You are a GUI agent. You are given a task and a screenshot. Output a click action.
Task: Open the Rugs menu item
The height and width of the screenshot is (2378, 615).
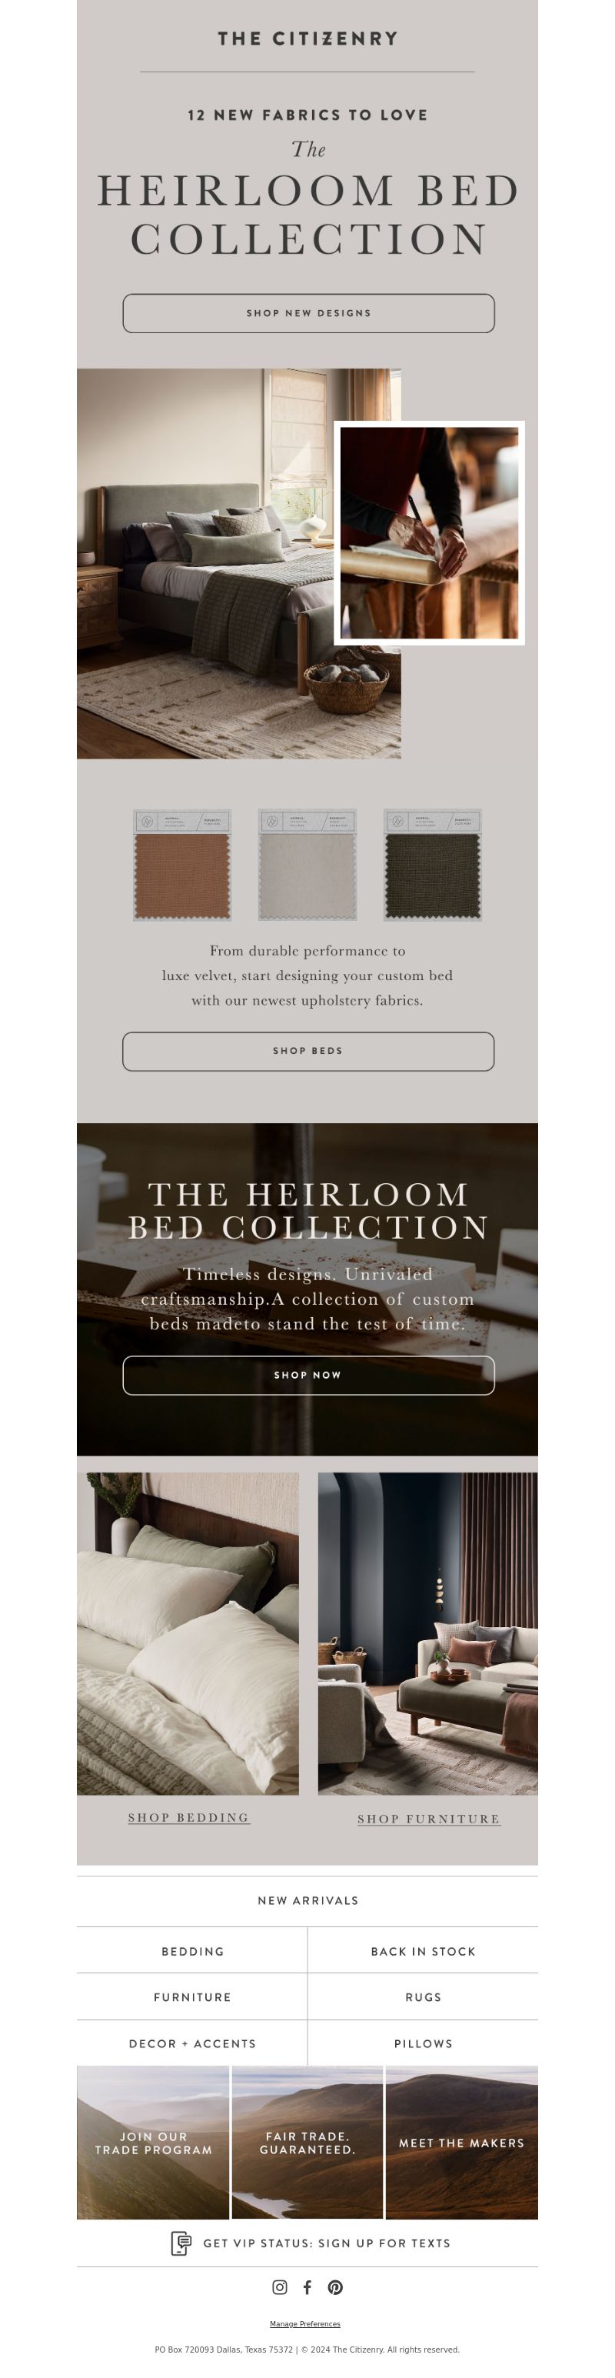pyautogui.click(x=424, y=1996)
